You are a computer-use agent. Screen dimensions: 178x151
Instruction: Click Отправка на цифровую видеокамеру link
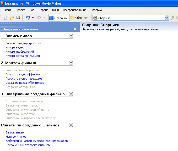click(31, 118)
